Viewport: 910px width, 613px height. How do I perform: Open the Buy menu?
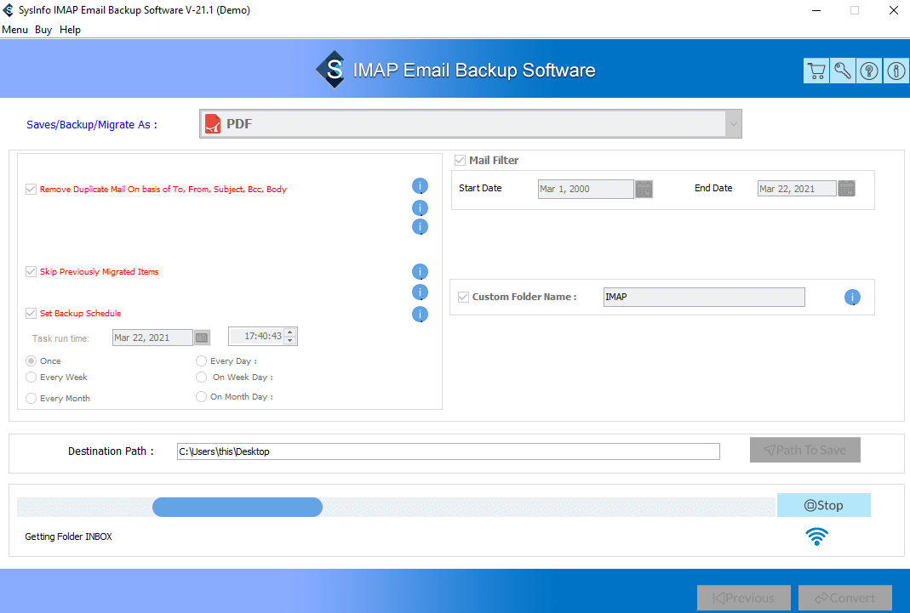[43, 30]
